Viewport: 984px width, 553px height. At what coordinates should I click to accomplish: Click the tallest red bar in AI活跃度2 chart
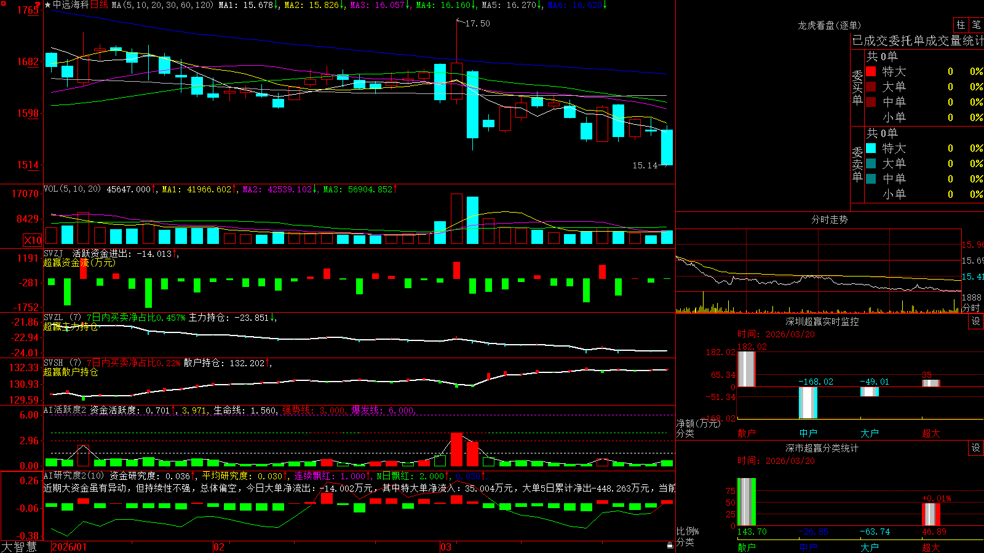tap(456, 449)
